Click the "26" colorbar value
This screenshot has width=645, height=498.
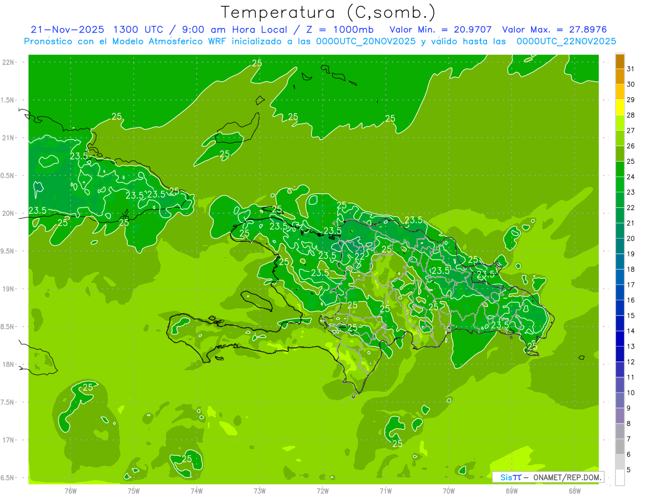pos(631,146)
